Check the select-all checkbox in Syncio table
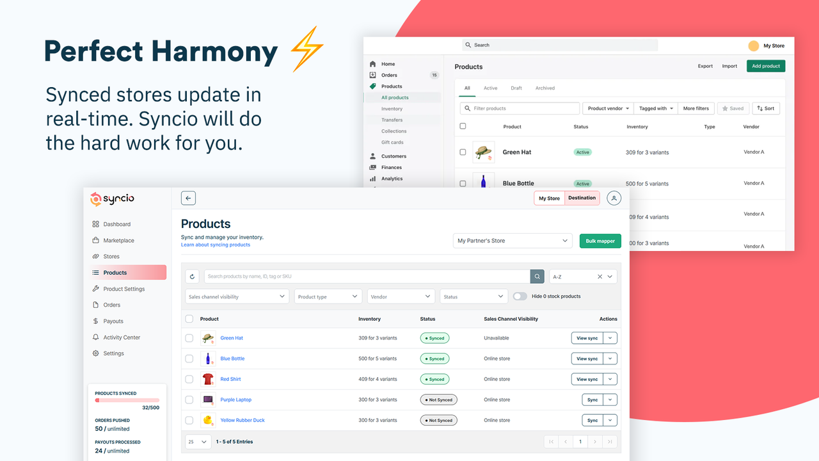 (189, 319)
